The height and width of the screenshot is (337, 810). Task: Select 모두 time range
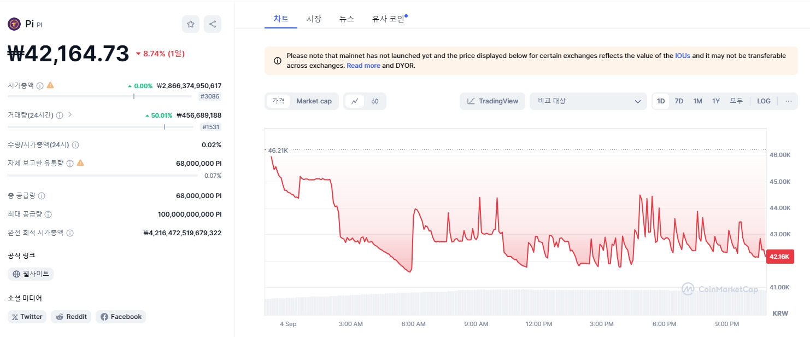[736, 101]
